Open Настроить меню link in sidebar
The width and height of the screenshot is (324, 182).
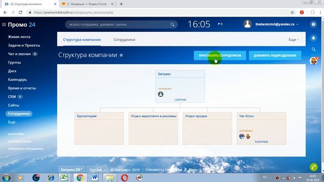click(x=19, y=142)
